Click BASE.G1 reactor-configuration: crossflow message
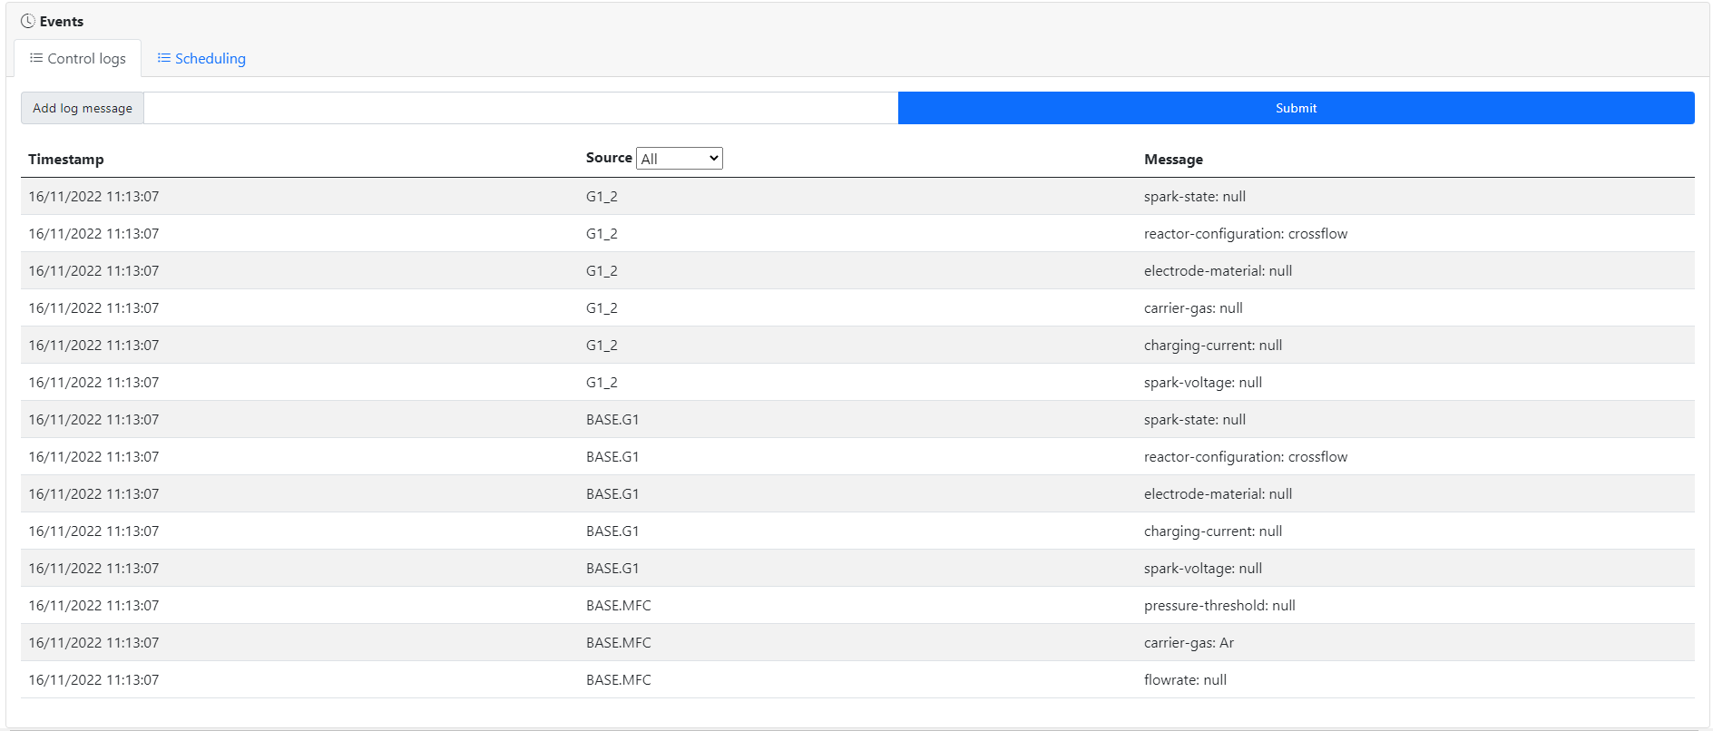 click(1245, 457)
